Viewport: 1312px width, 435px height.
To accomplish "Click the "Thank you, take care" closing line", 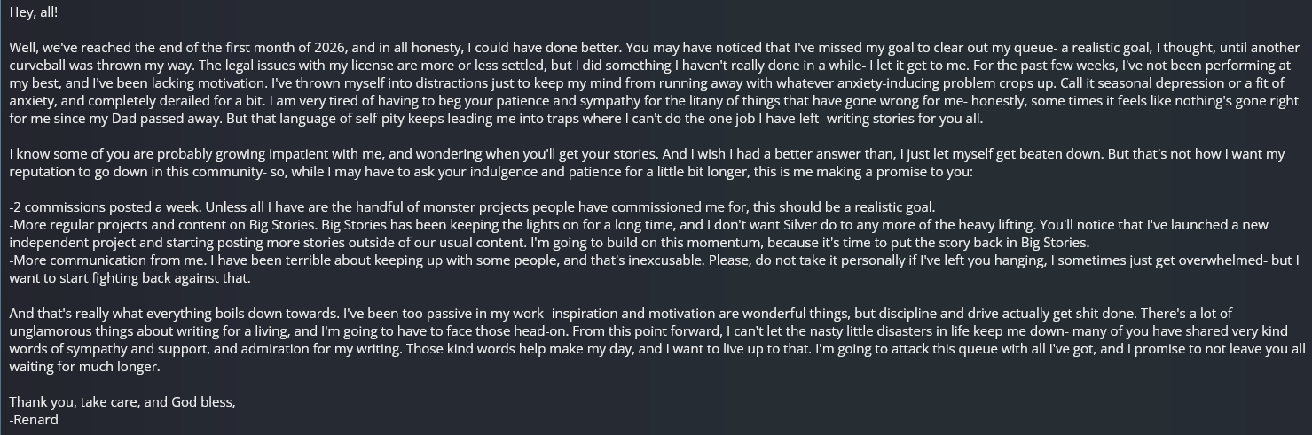I will 122,402.
